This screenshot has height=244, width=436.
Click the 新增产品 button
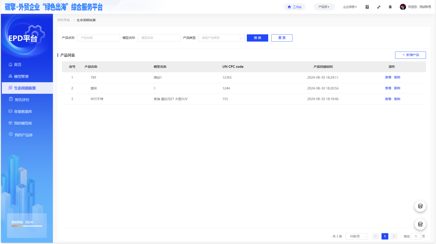point(410,55)
